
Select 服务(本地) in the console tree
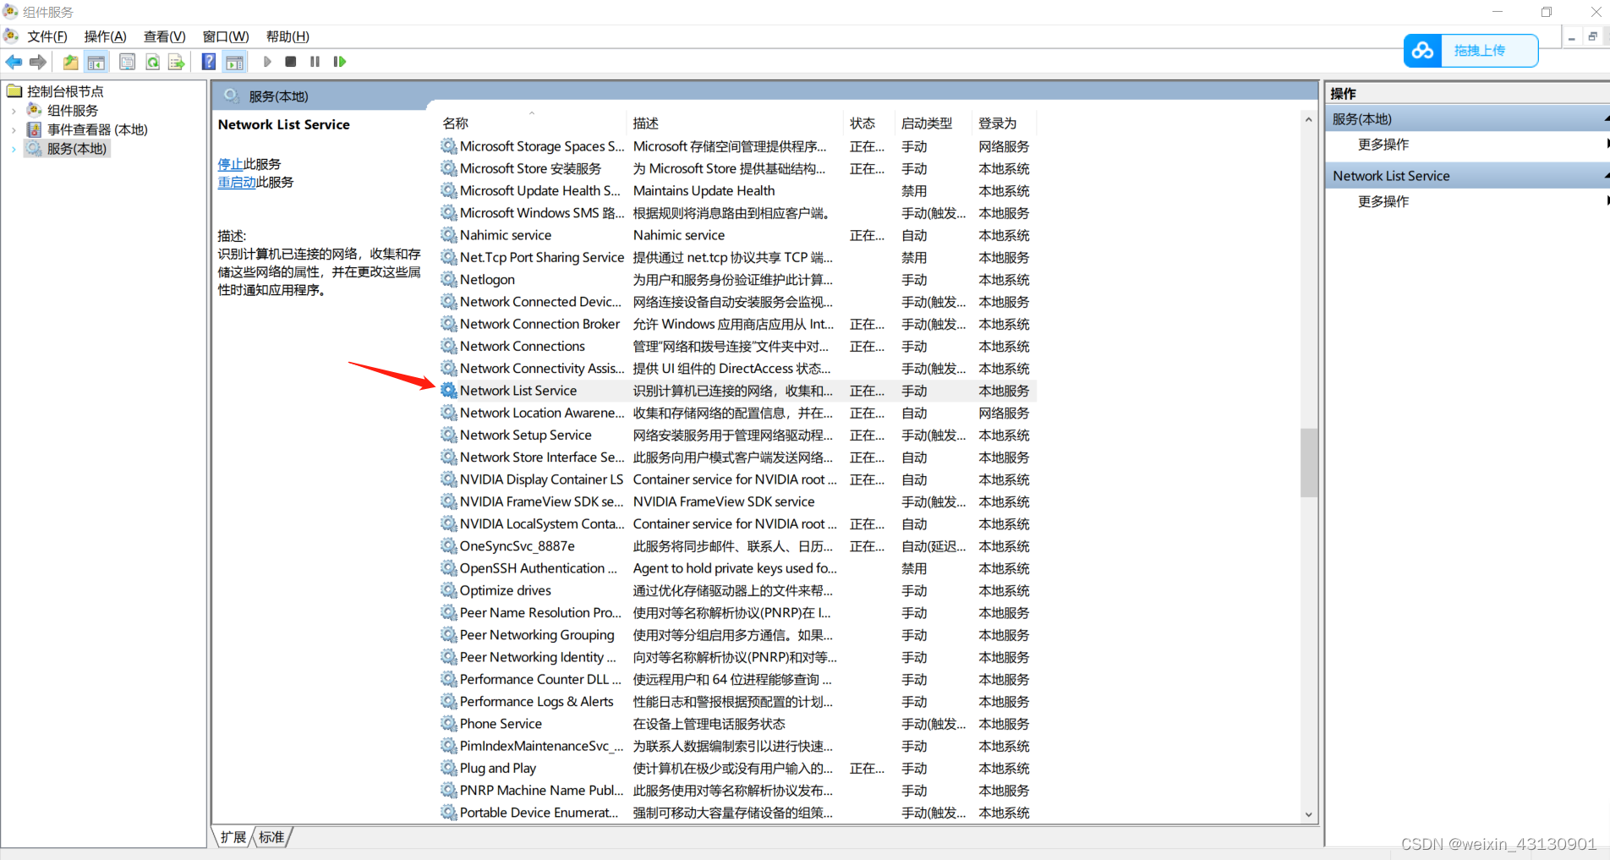click(x=77, y=149)
